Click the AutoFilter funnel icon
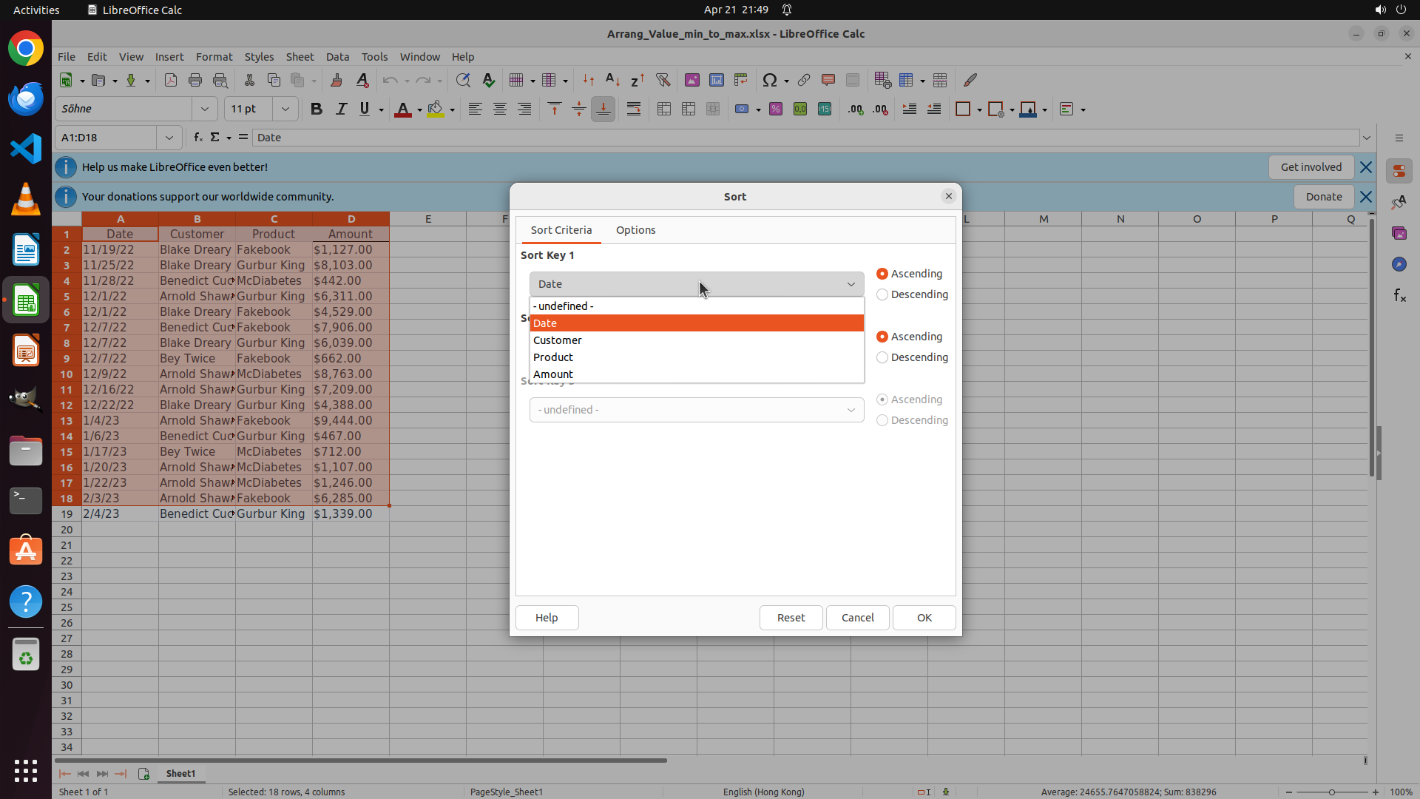The width and height of the screenshot is (1420, 799). tap(663, 80)
